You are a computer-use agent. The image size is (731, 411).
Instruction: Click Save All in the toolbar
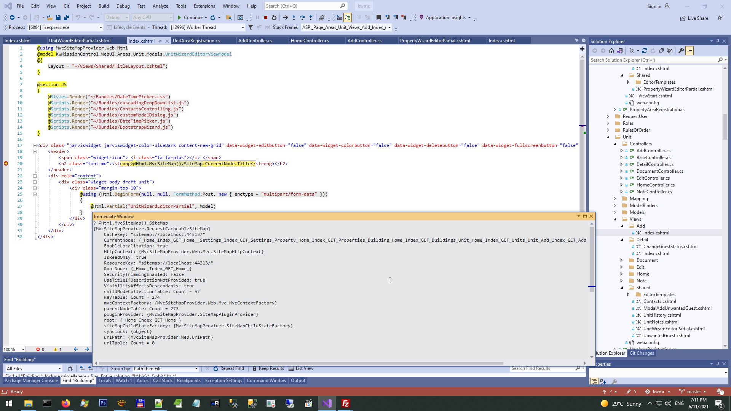(67, 18)
